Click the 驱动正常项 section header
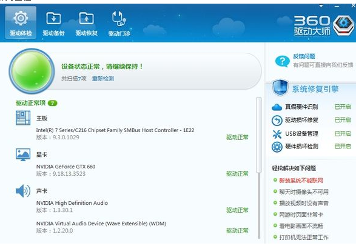 (x=31, y=103)
